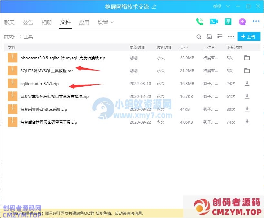
Task: Start a group video call
Action: click(x=214, y=22)
